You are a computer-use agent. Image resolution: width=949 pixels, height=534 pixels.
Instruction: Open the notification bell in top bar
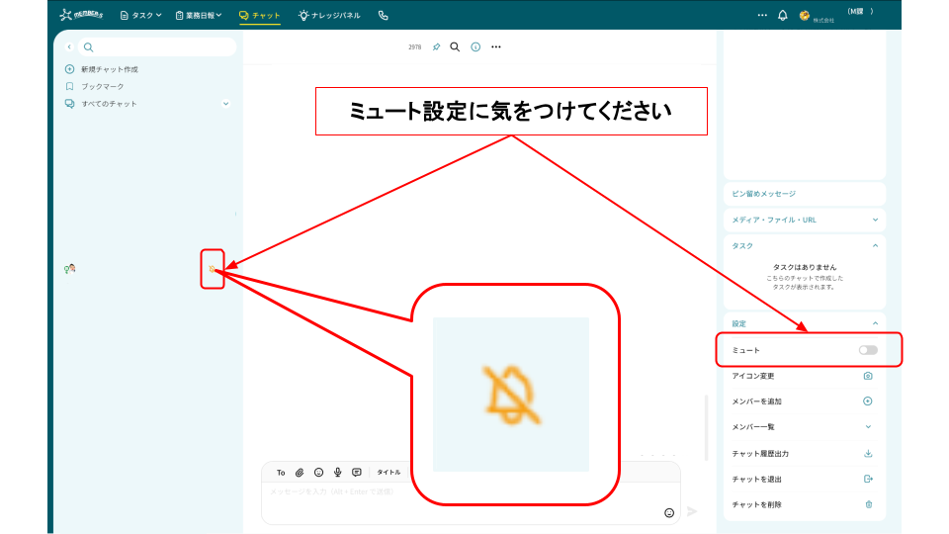[x=783, y=15]
